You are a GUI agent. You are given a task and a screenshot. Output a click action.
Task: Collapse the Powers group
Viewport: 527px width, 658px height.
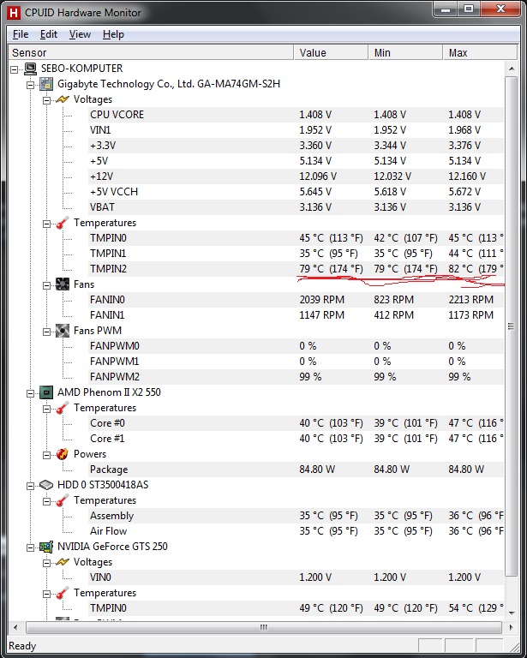point(47,455)
